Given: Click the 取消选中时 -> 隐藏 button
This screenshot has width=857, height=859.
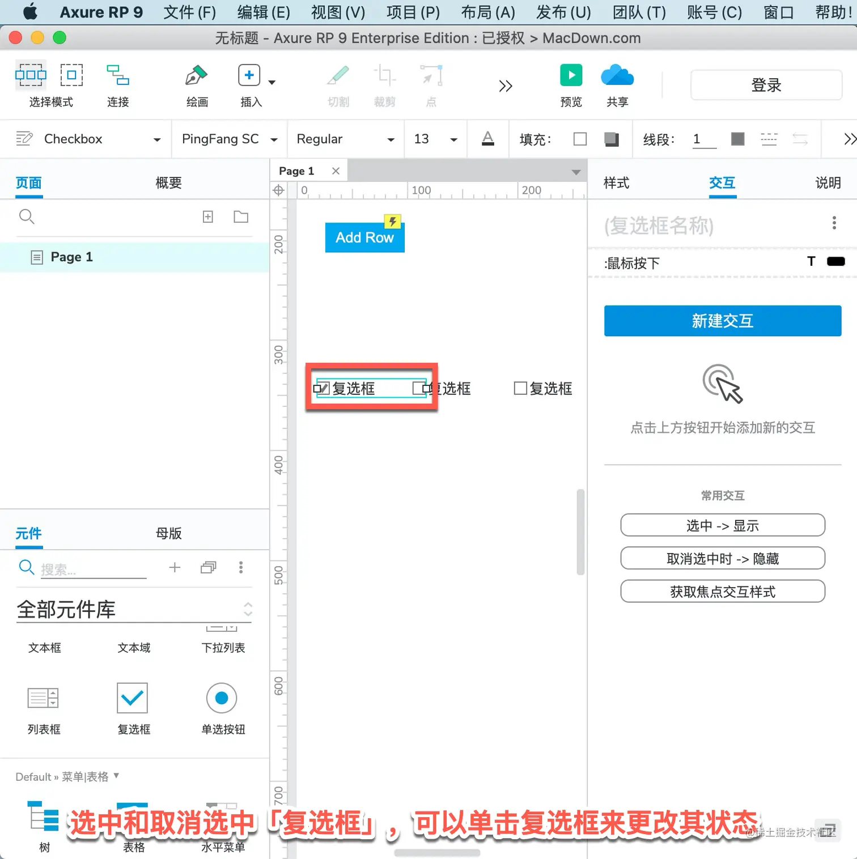Looking at the screenshot, I should pyautogui.click(x=723, y=558).
